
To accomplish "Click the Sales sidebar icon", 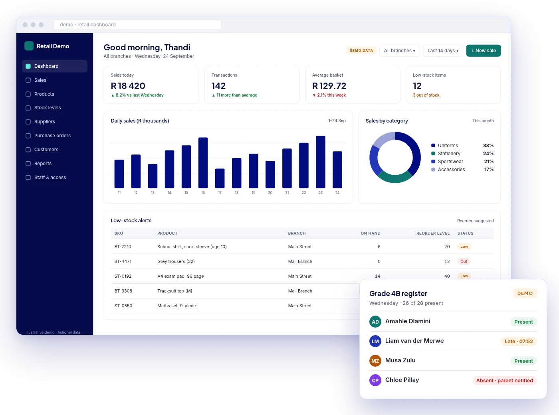I will click(28, 80).
